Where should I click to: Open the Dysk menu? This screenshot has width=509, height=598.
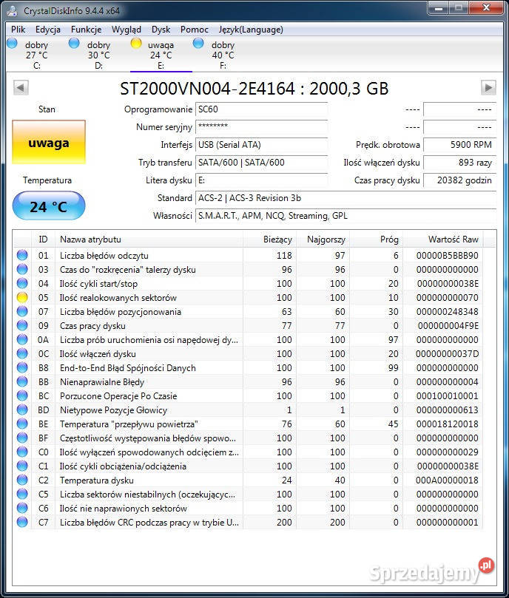[x=161, y=30]
